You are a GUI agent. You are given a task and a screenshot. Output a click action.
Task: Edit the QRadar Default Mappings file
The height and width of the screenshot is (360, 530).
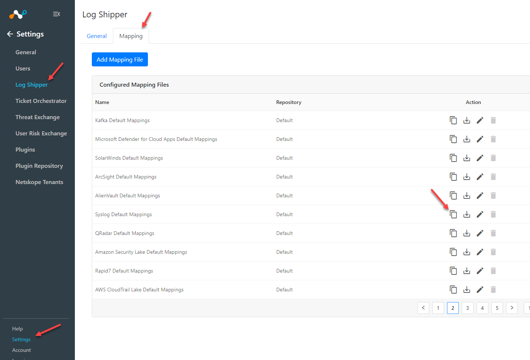click(480, 233)
